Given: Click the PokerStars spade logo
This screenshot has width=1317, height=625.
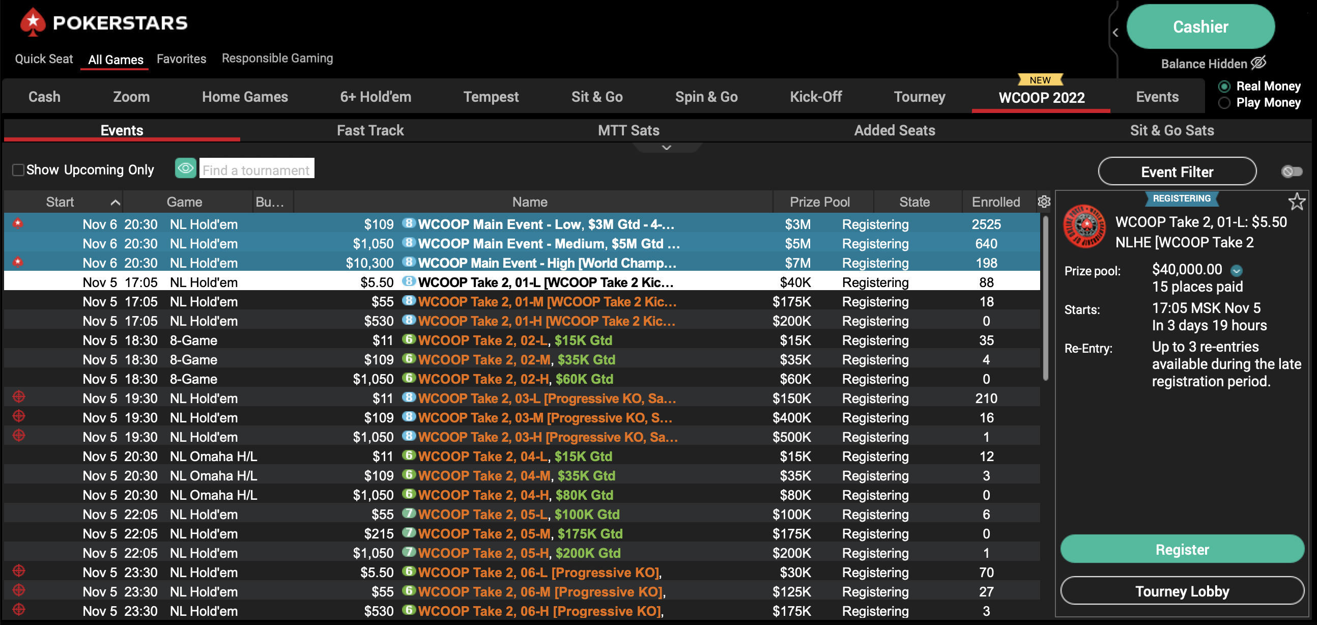Looking at the screenshot, I should click(x=33, y=22).
